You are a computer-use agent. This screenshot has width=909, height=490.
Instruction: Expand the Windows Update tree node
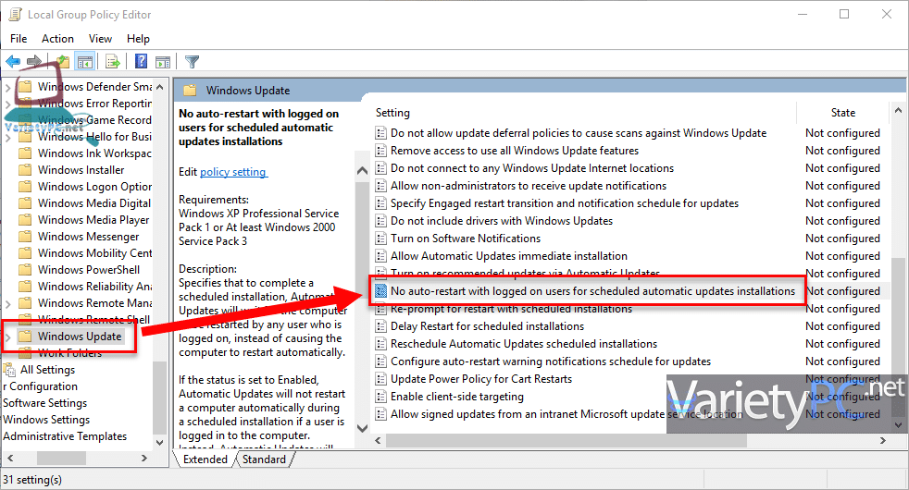click(8, 337)
